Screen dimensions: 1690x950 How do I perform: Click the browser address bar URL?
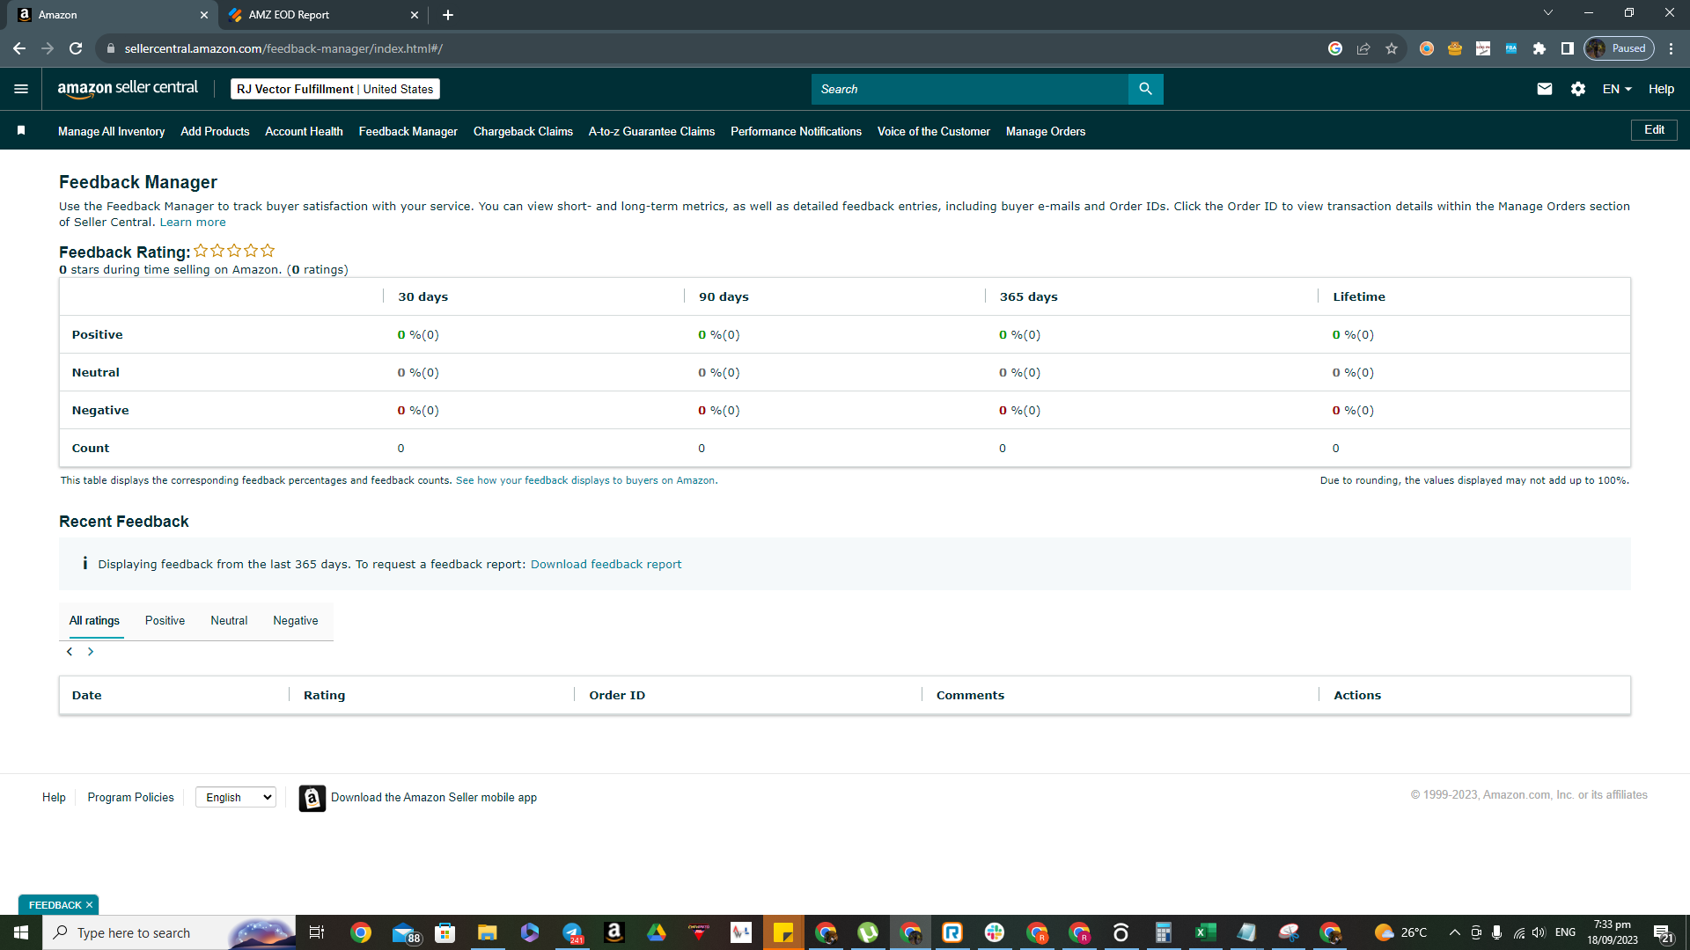tap(283, 48)
